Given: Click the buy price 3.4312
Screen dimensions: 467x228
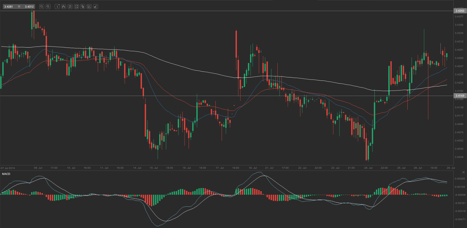Looking at the screenshot, I should point(29,6).
